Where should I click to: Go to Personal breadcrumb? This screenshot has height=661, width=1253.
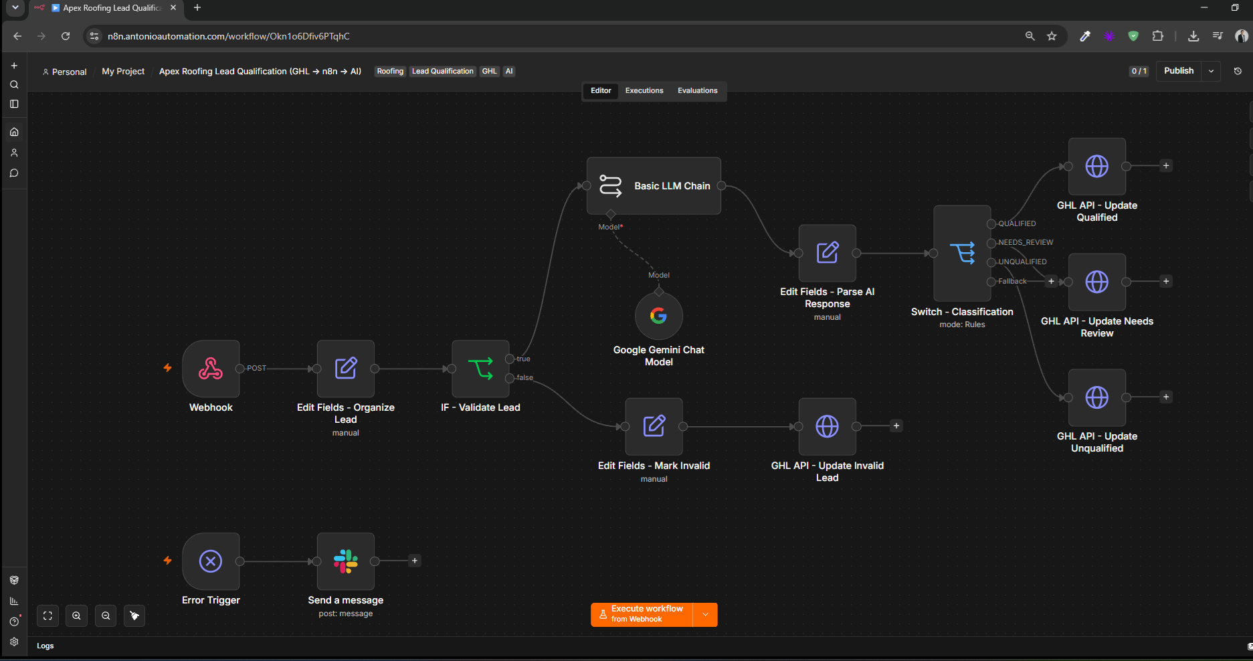[x=64, y=72]
